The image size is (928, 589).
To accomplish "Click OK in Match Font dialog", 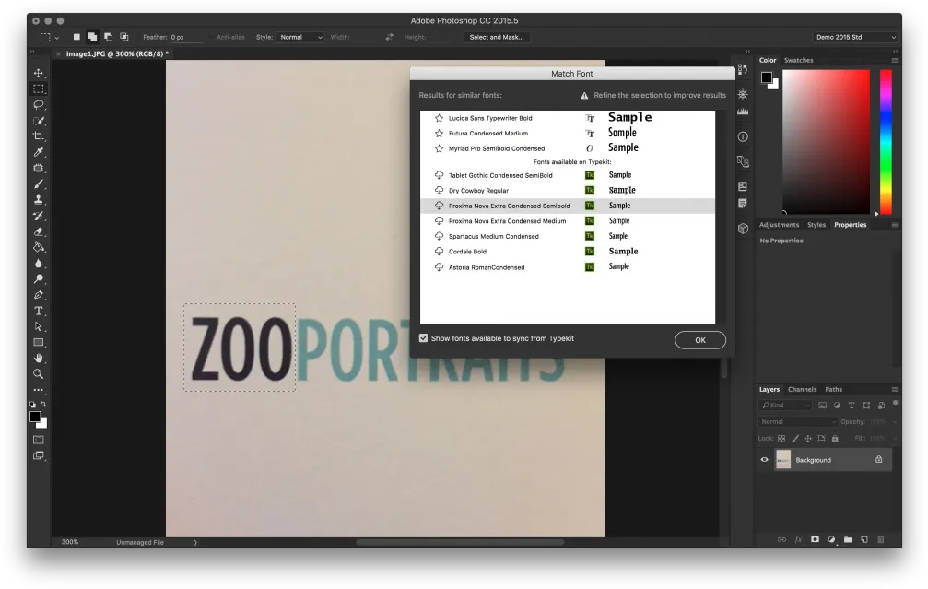I will point(700,340).
